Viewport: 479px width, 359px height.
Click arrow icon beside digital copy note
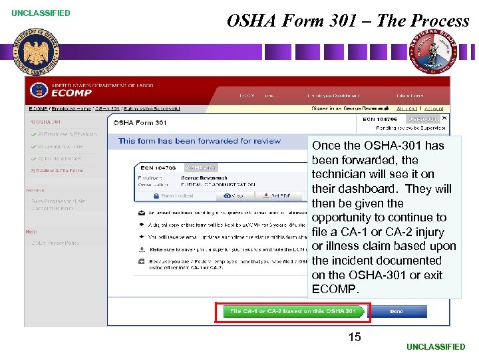pyautogui.click(x=142, y=225)
